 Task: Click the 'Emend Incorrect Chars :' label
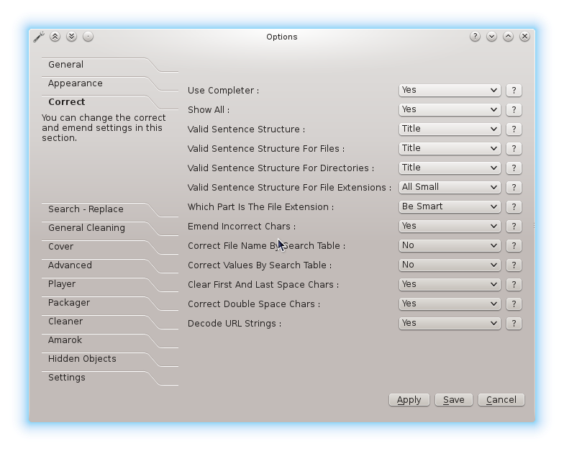tap(242, 226)
